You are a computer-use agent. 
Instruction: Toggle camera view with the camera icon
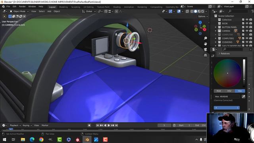click(x=205, y=49)
